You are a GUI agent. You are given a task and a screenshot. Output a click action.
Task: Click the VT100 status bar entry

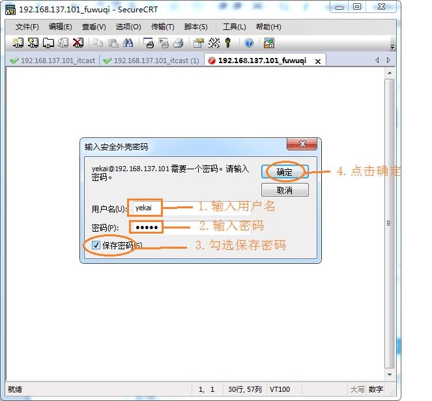click(280, 389)
